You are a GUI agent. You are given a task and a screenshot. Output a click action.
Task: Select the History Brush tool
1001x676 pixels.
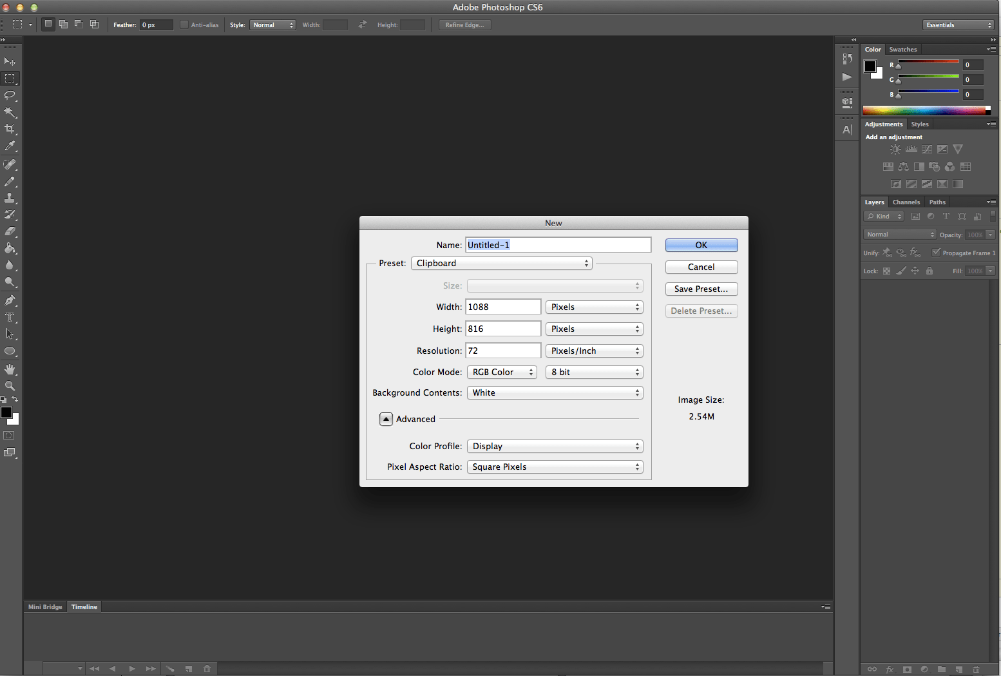coord(10,215)
